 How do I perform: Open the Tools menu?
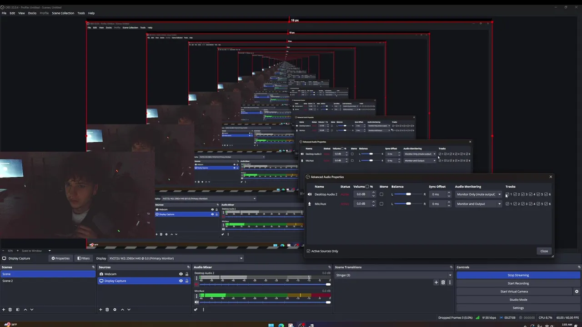pos(81,13)
